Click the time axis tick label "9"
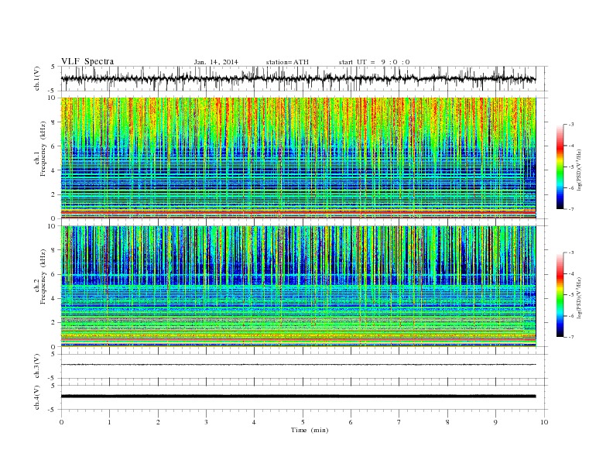Viewport: 613px width, 474px height. coord(495,422)
